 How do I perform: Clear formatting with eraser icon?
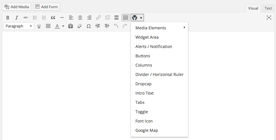[80, 26]
